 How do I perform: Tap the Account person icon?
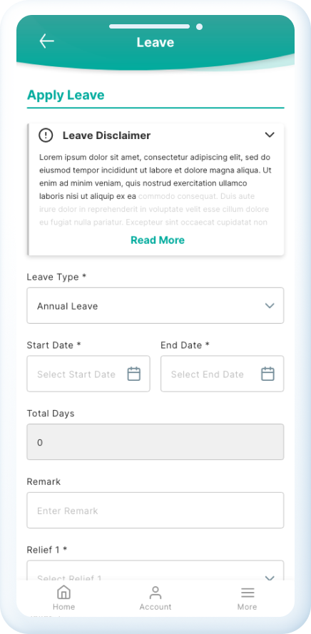[155, 593]
